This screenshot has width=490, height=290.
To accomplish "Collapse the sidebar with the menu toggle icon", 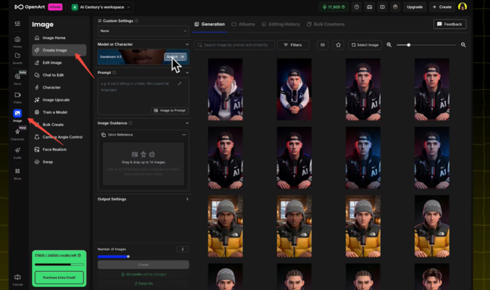I will (17, 24).
